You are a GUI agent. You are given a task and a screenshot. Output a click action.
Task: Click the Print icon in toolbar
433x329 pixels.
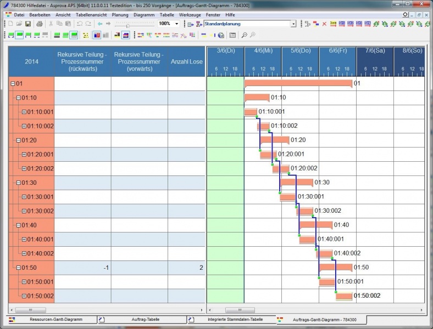point(39,24)
